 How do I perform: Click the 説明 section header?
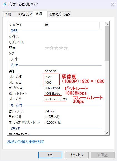[x=14, y=31]
